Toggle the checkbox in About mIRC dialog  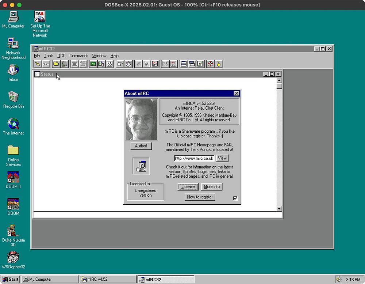[x=235, y=198]
